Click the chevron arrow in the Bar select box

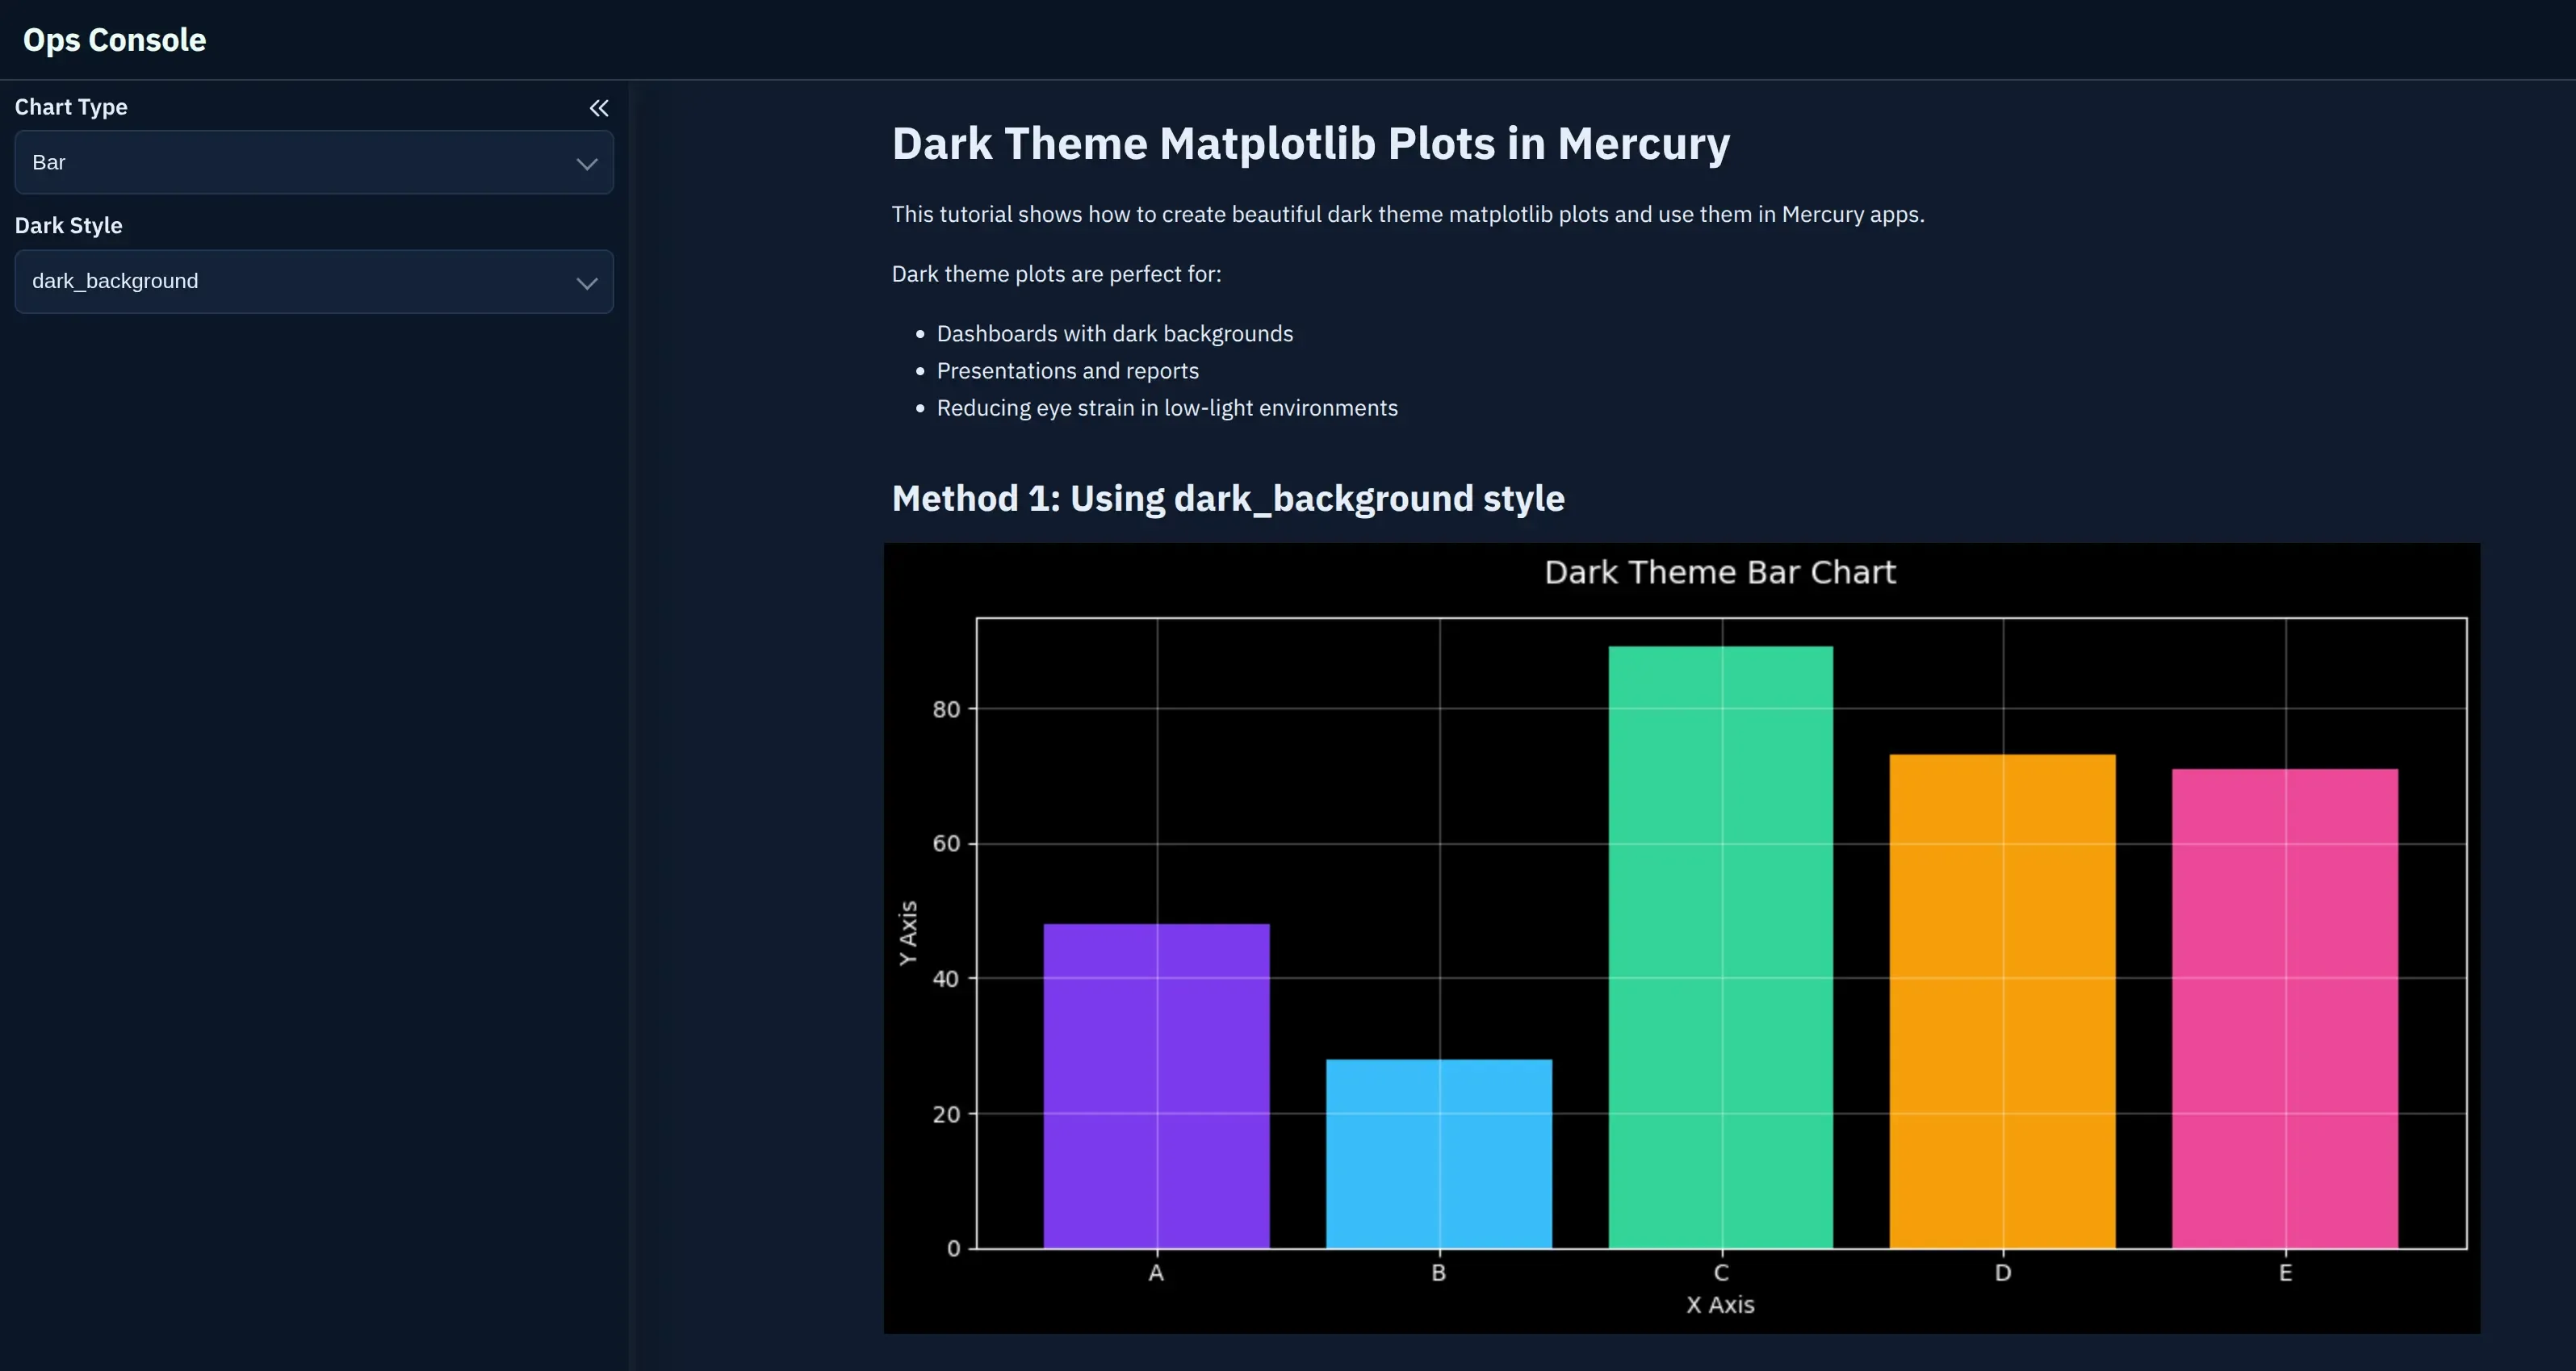pyautogui.click(x=587, y=164)
